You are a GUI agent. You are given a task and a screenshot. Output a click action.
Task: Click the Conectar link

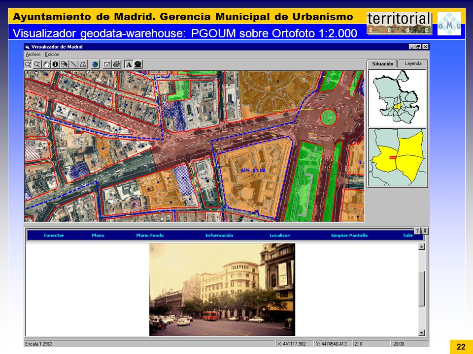(x=54, y=236)
